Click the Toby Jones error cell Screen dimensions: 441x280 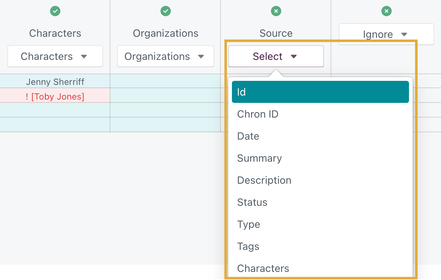[55, 97]
